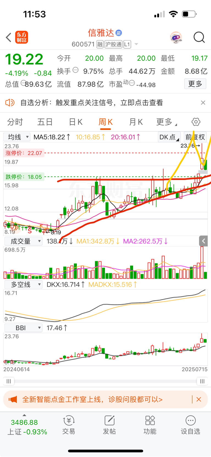211x457 pixels.
Task: Tap the start date 20240614
Action: click(16, 369)
